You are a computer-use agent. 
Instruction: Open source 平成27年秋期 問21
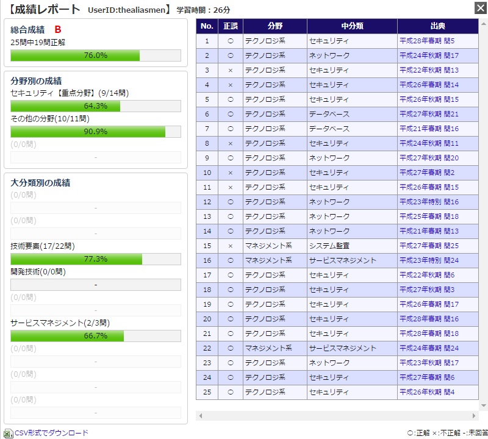(429, 114)
